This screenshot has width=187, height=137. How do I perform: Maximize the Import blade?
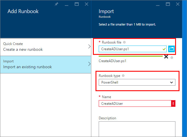click(168, 4)
